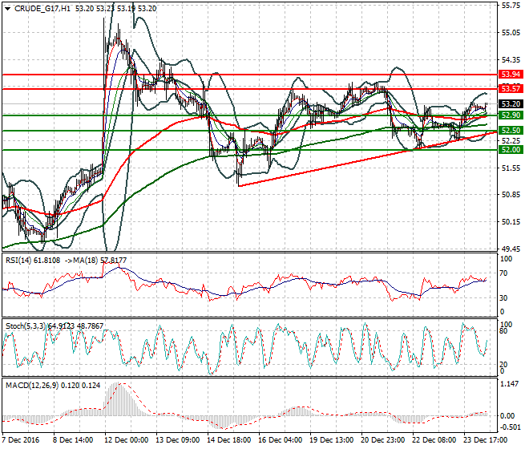Click the 14 Dec 18:00 time label
529x449 pixels.
228,440
